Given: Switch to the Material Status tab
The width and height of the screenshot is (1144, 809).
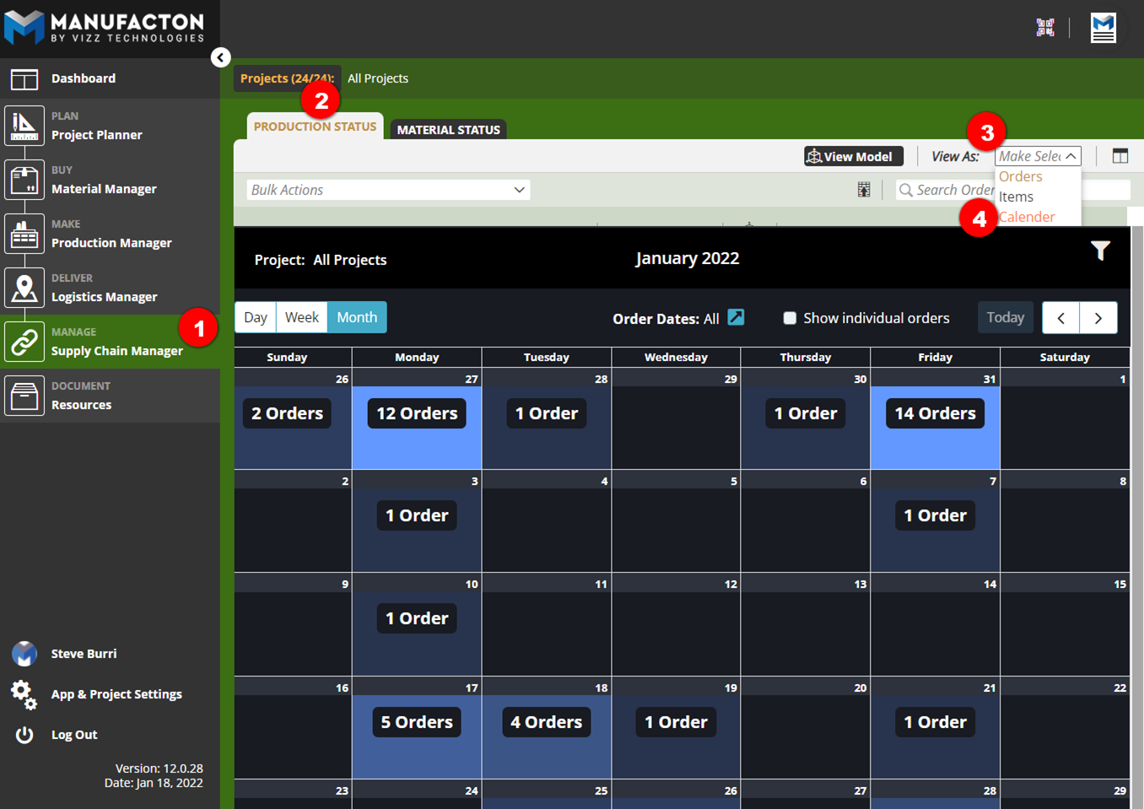Looking at the screenshot, I should (448, 130).
